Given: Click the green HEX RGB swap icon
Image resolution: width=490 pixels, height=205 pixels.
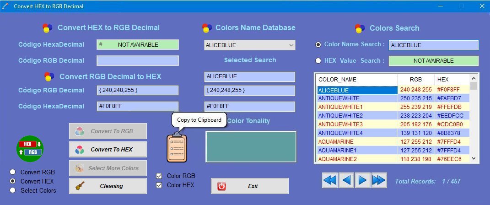Looking at the screenshot, I should tap(30, 148).
